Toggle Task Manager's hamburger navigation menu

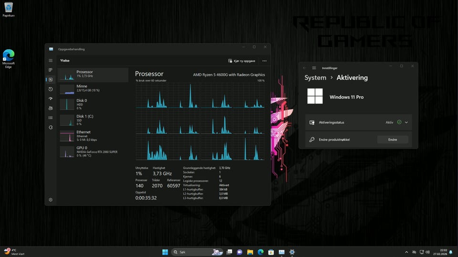pos(51,61)
